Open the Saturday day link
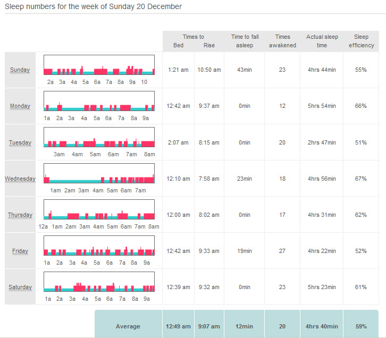Viewport: 386px width, 338px height. (x=20, y=287)
